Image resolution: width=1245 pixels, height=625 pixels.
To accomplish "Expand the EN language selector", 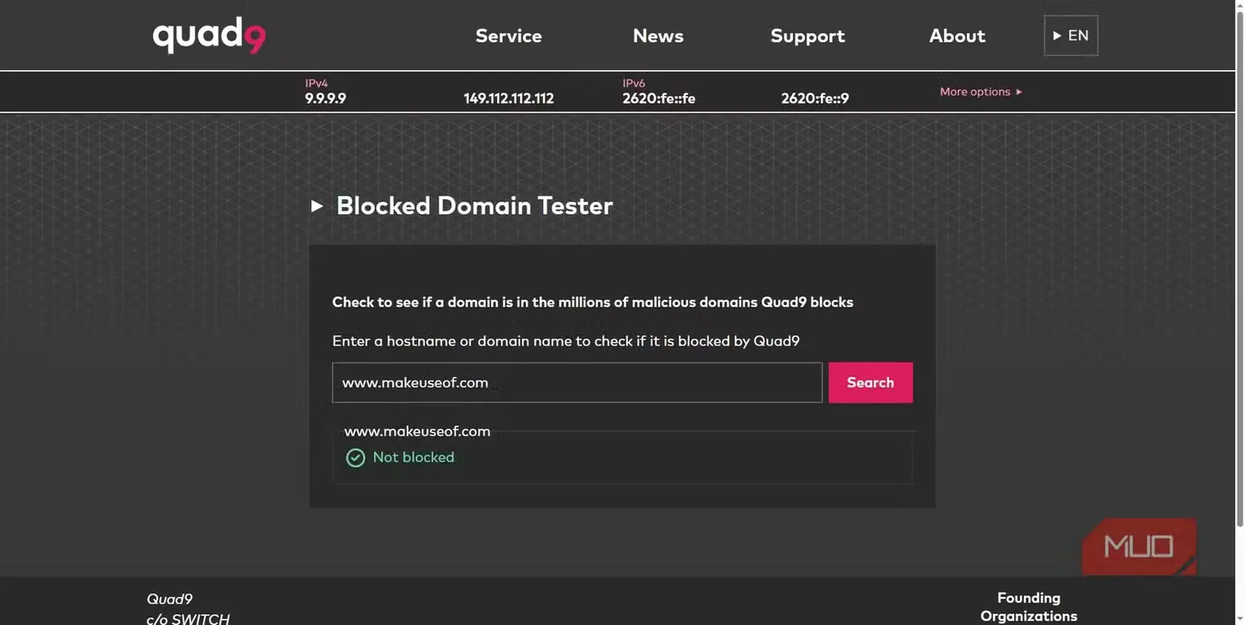I will [x=1071, y=36].
